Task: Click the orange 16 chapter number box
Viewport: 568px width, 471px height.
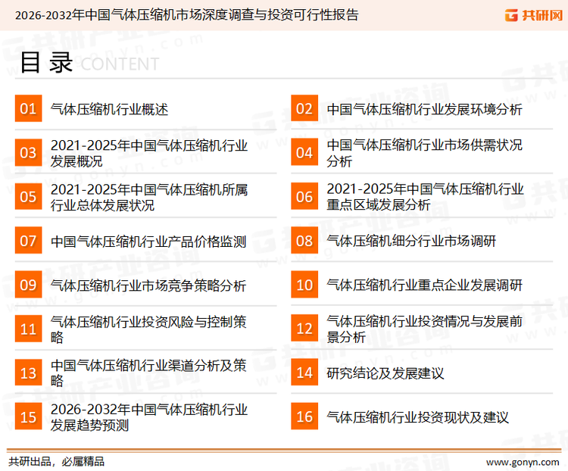Action: (304, 416)
